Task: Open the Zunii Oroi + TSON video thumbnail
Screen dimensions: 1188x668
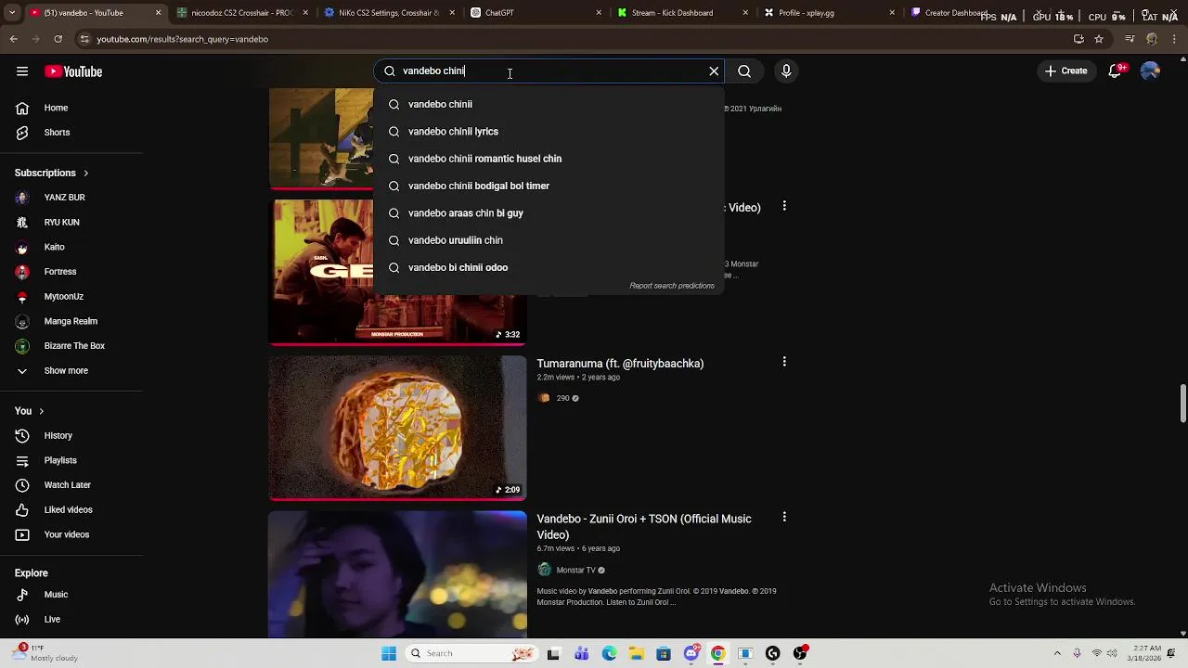Action: coord(397,574)
